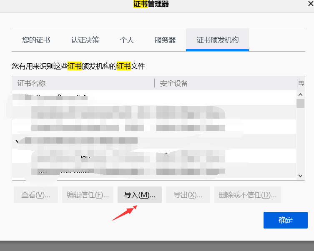Sort by the 证书名称 column header
The height and width of the screenshot is (251, 314).
pos(83,83)
